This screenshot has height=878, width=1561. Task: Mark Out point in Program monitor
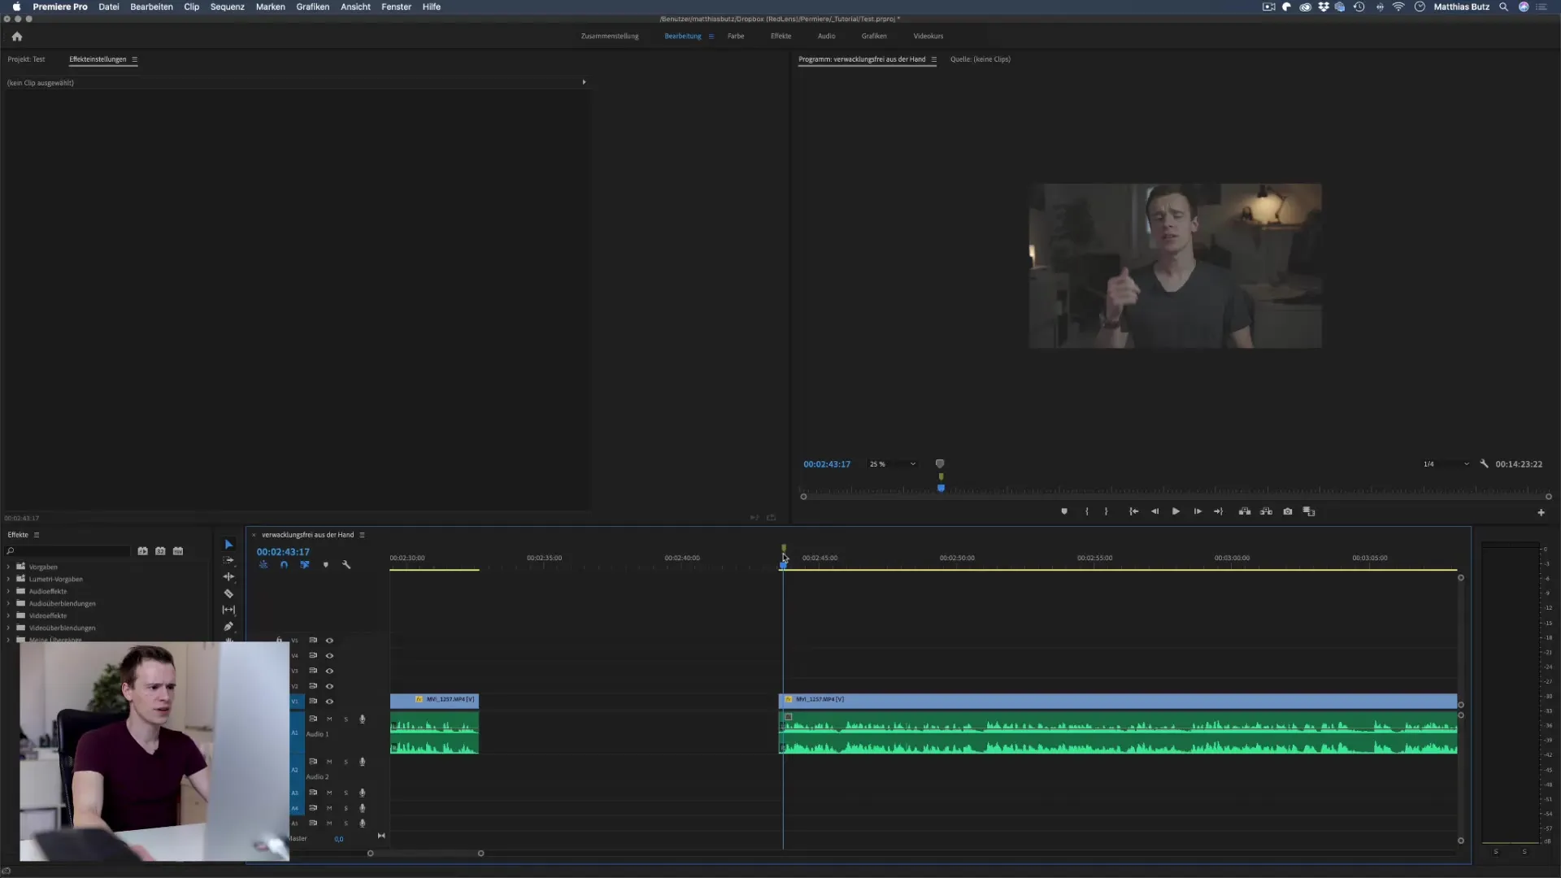(x=1106, y=511)
